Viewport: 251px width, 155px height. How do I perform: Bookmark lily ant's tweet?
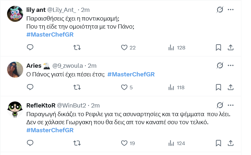[x=218, y=47]
